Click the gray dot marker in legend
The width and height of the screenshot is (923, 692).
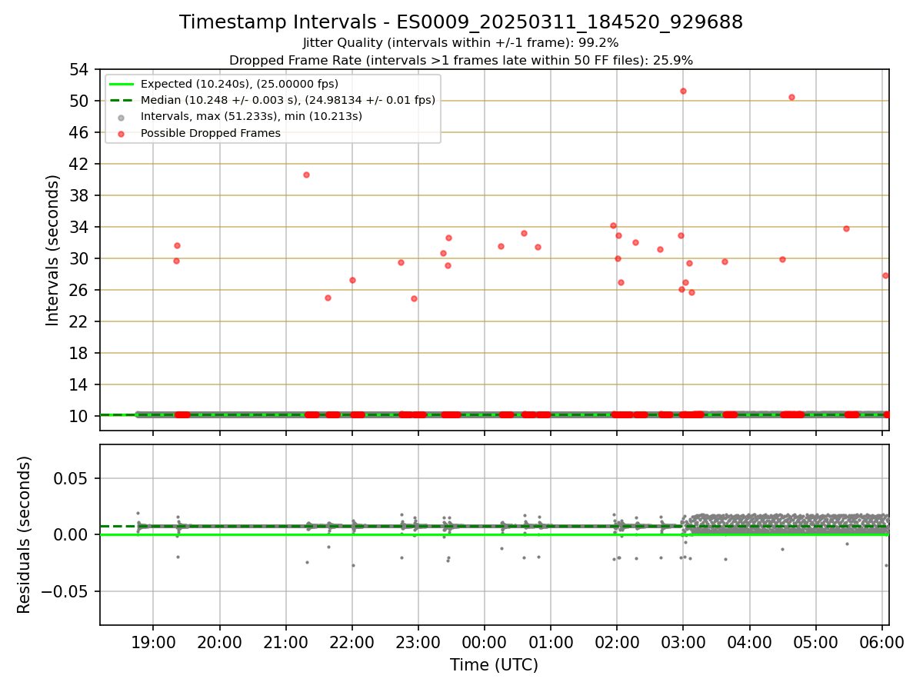(x=122, y=117)
